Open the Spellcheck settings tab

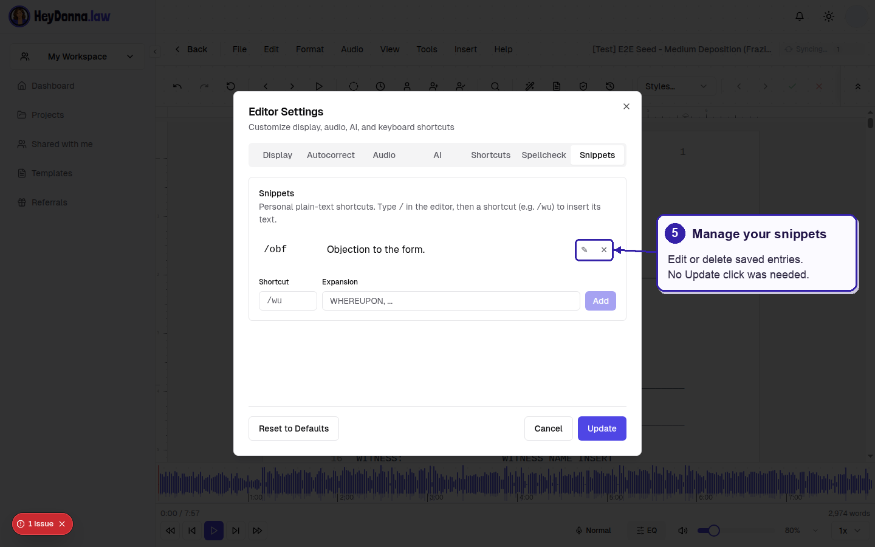544,155
